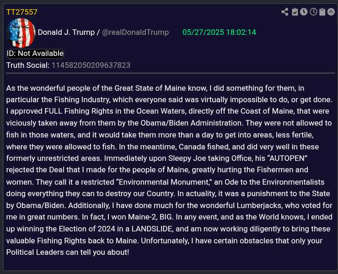Click the share icon
The image size is (338, 274).
[x=285, y=12]
